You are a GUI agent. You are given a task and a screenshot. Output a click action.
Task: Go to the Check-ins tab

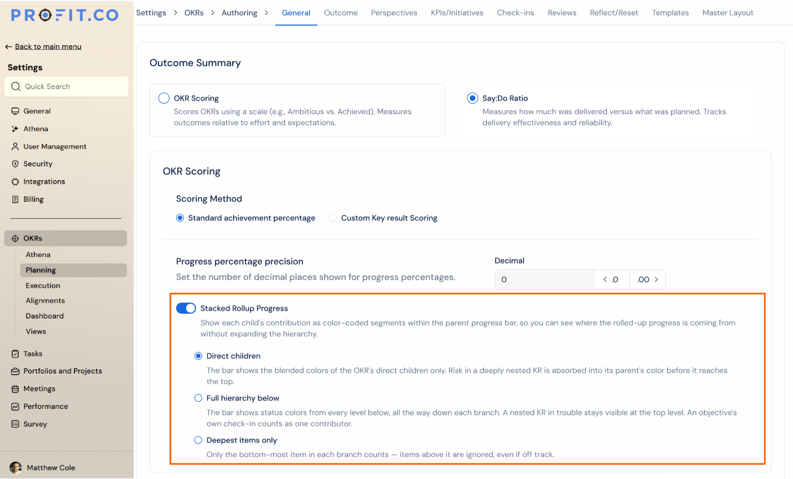point(515,12)
